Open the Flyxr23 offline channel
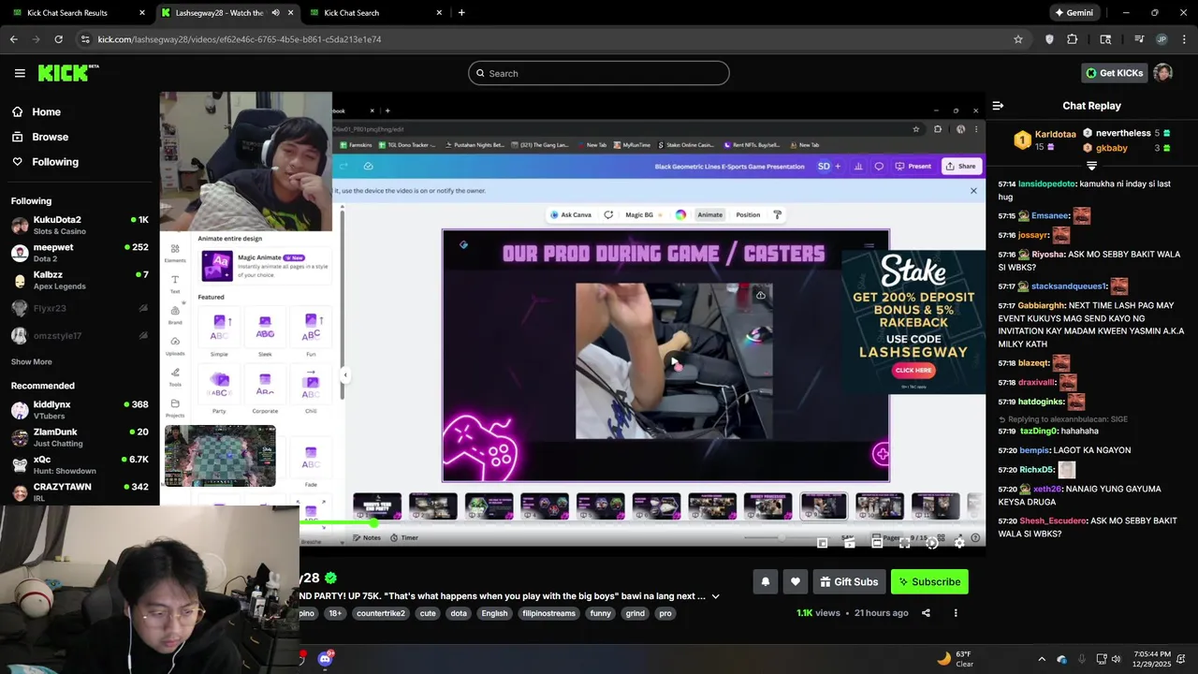 click(x=80, y=308)
